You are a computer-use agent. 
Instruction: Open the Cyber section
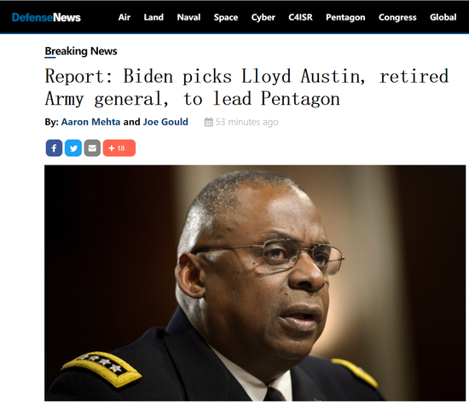pyautogui.click(x=263, y=17)
